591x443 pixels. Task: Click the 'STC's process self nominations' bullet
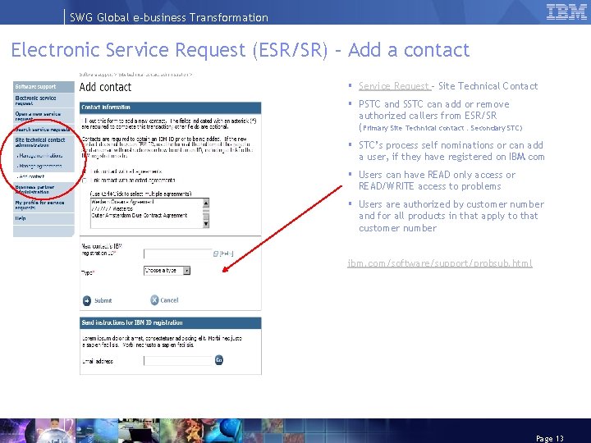pyautogui.click(x=451, y=151)
